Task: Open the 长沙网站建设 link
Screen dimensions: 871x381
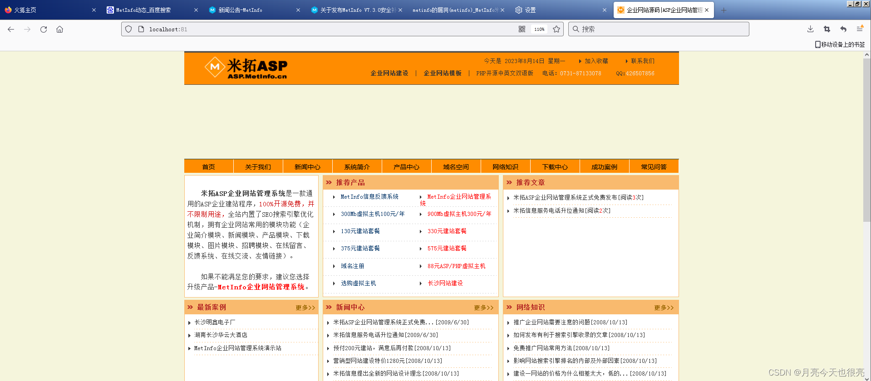Action: point(445,283)
